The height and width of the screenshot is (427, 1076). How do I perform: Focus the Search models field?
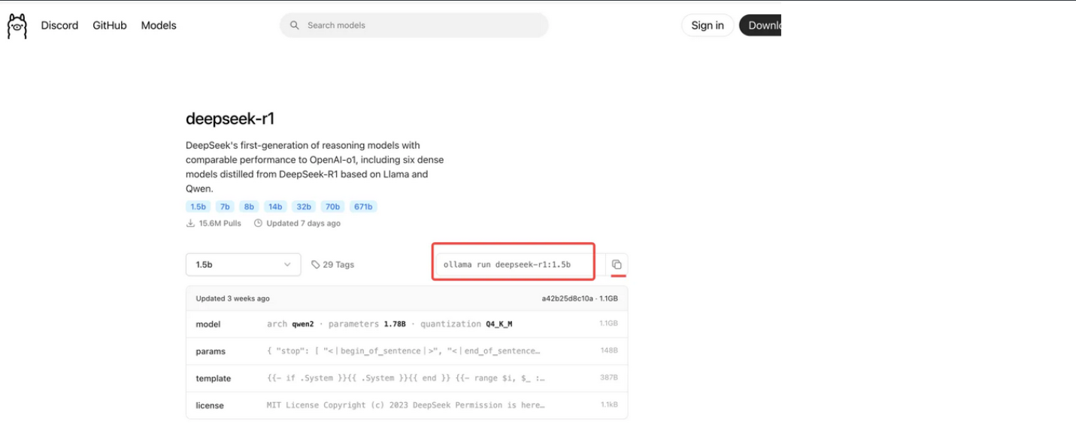pyautogui.click(x=414, y=26)
